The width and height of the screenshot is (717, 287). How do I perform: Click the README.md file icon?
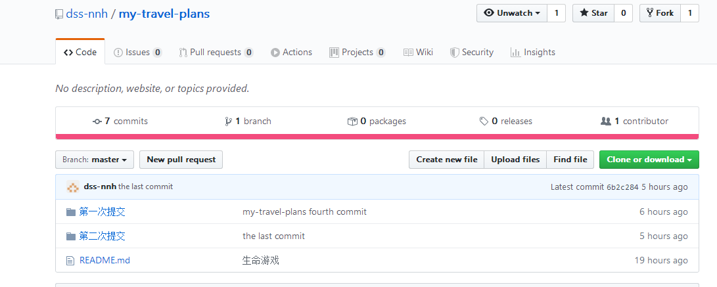point(71,261)
